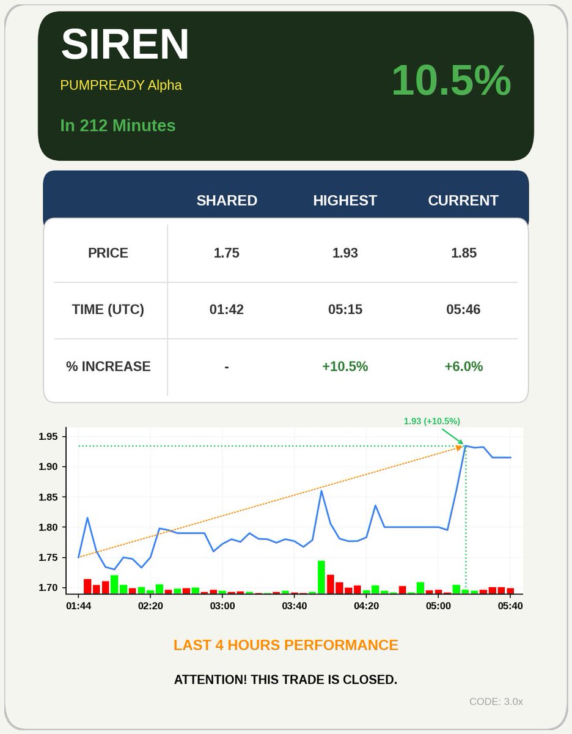The image size is (572, 734).
Task: Click the 05:40 x-axis label
Action: 510,606
